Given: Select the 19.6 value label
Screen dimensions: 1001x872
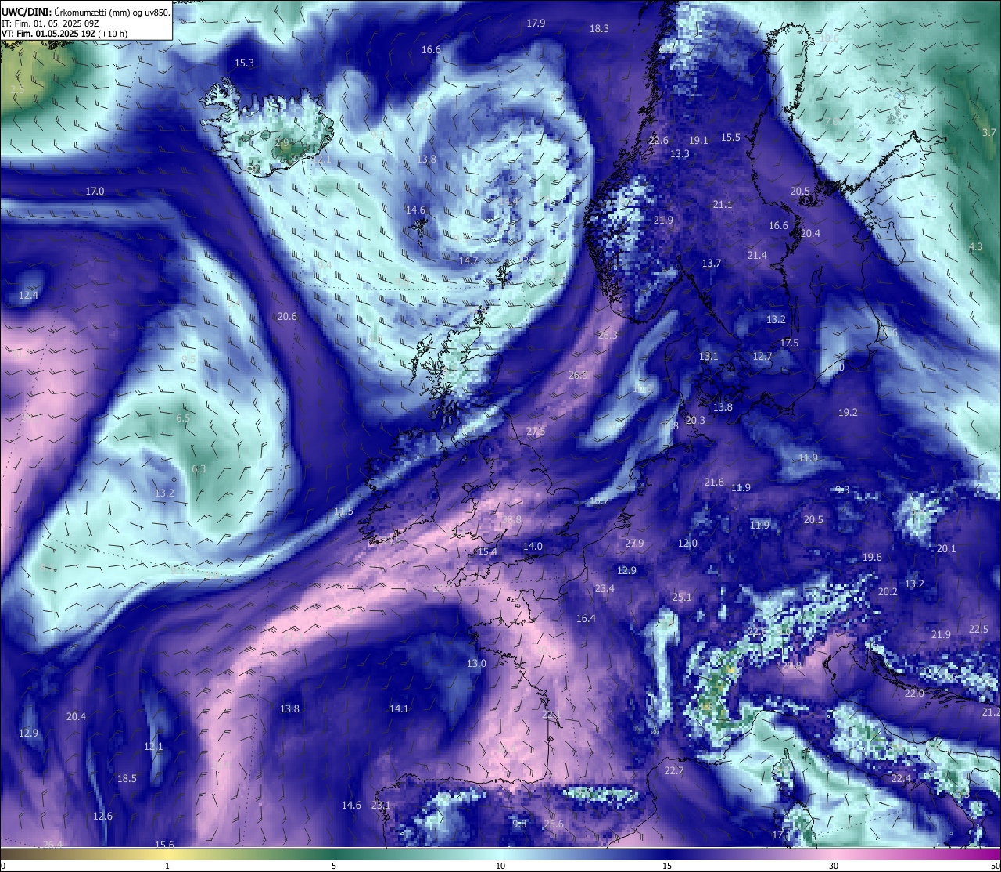Looking at the screenshot, I should coord(872,557).
